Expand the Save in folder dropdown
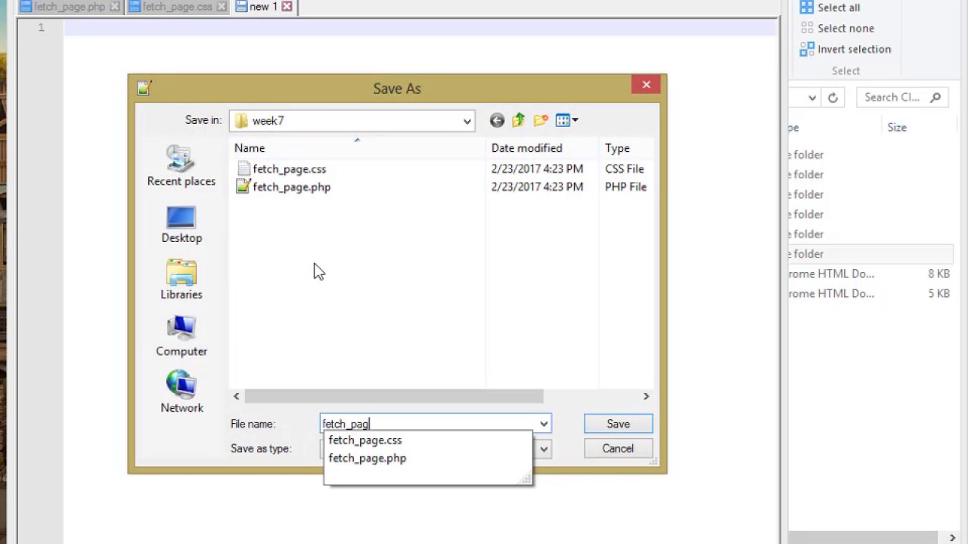 click(x=467, y=121)
